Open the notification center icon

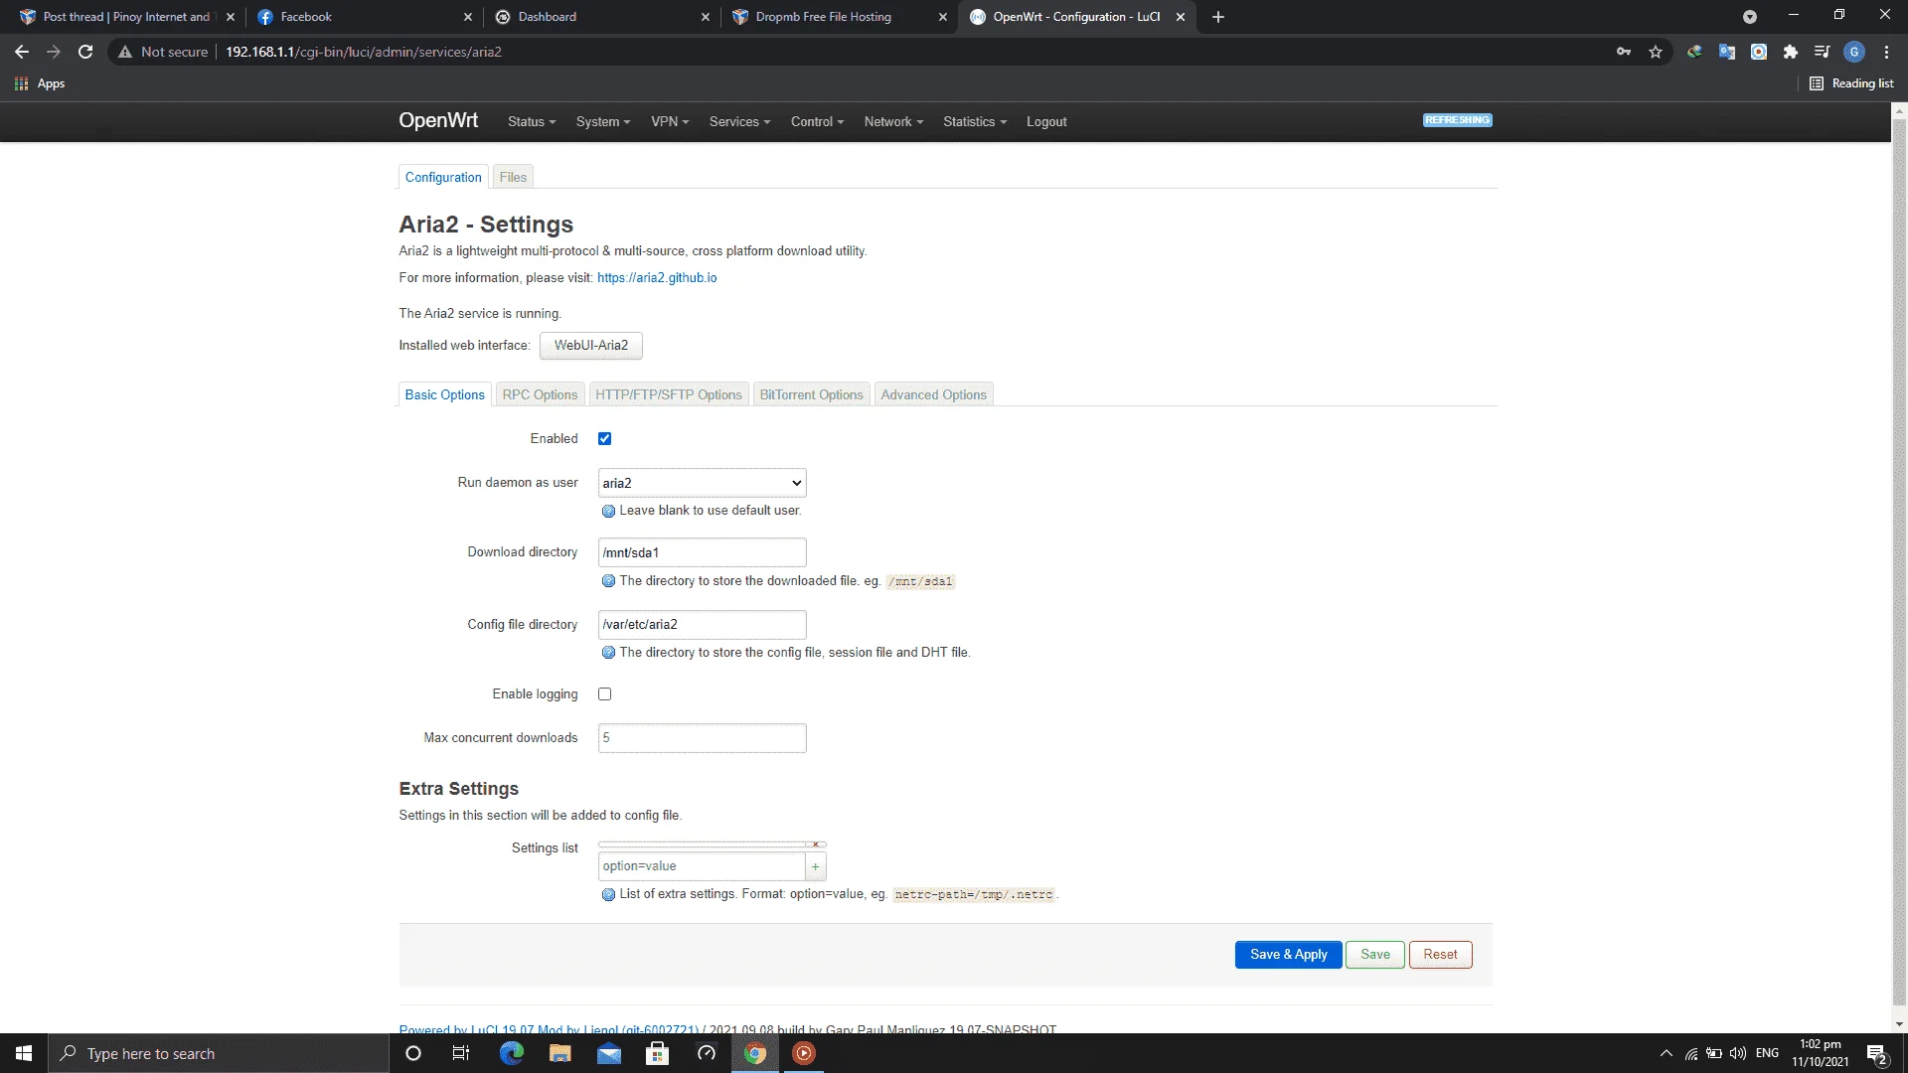[x=1877, y=1053]
